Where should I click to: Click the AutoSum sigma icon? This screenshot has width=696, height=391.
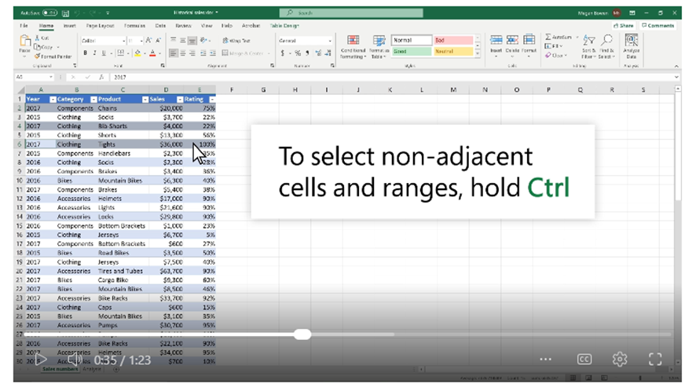click(548, 37)
